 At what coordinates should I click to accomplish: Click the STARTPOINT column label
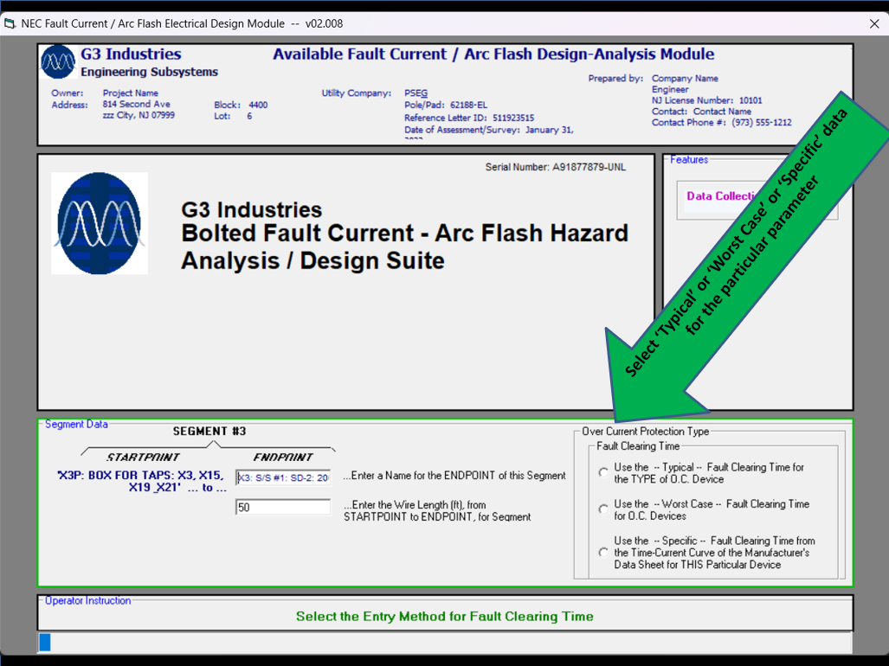click(143, 457)
